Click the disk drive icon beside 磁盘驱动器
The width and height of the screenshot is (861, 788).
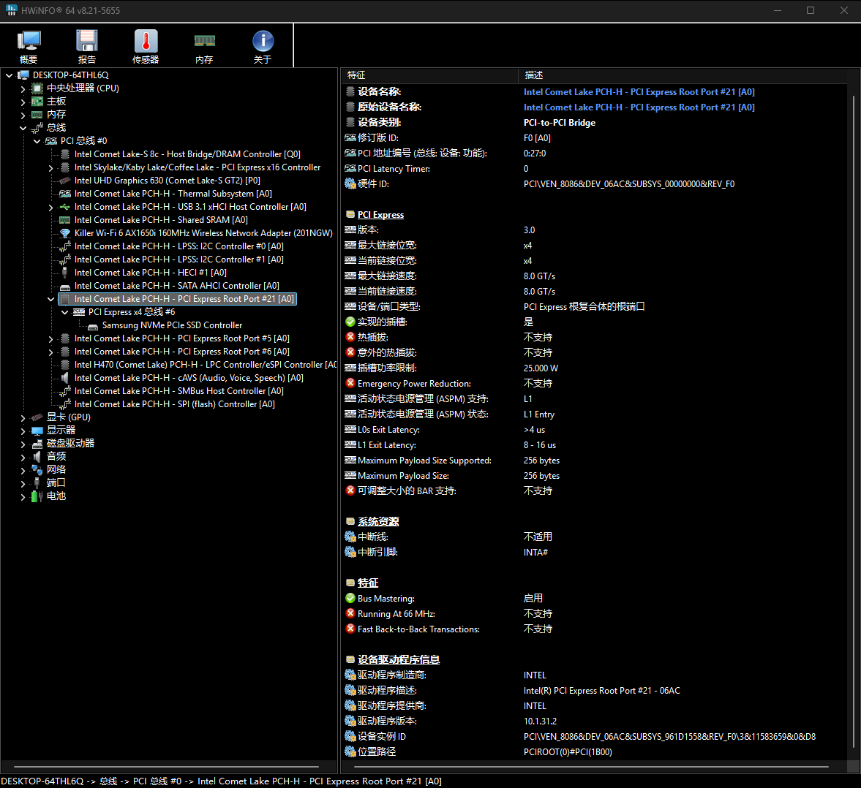(x=37, y=444)
